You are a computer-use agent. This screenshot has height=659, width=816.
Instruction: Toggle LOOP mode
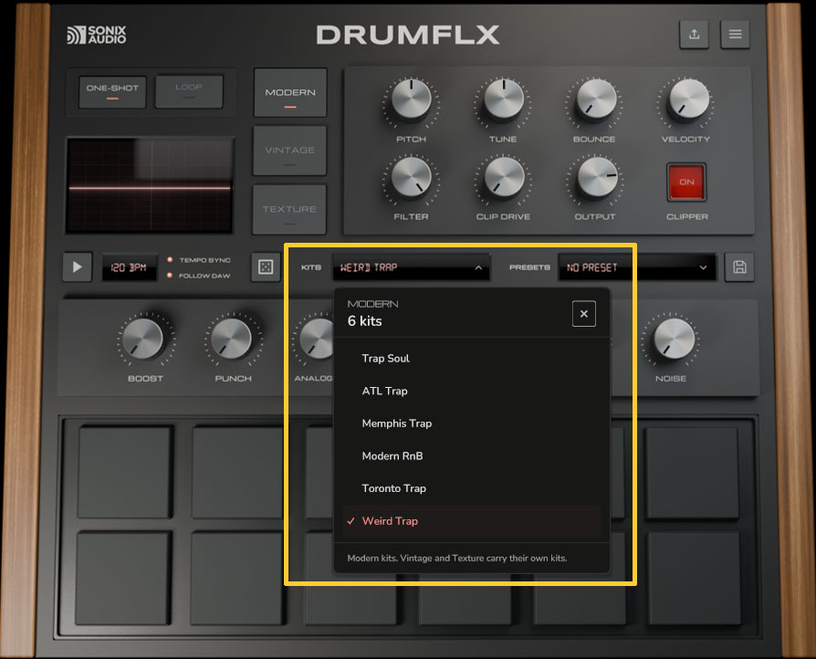189,91
